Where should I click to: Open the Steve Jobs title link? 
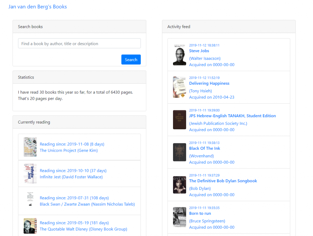(199, 51)
